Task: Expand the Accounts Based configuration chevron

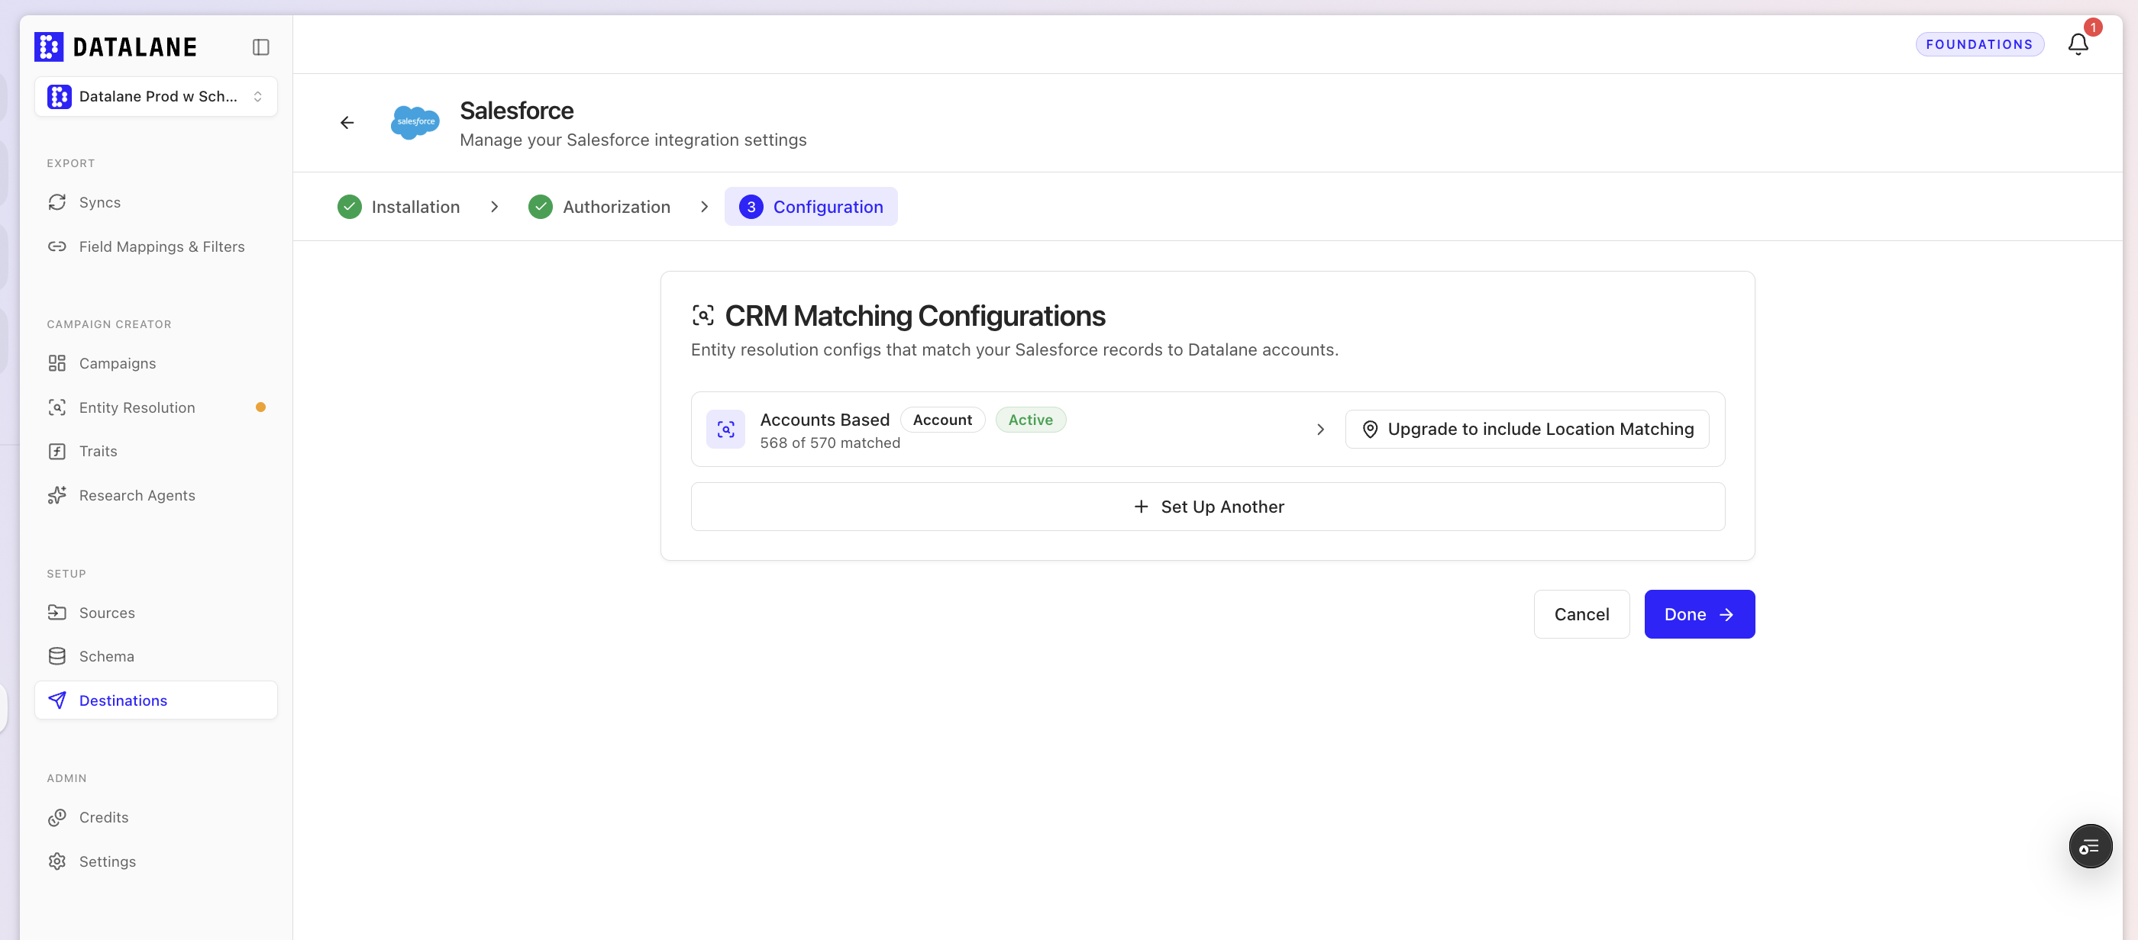Action: tap(1320, 430)
